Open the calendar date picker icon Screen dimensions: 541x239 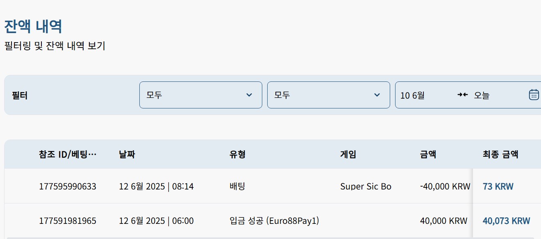[x=534, y=95]
